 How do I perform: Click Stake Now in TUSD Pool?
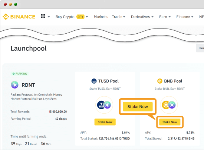[105, 122]
